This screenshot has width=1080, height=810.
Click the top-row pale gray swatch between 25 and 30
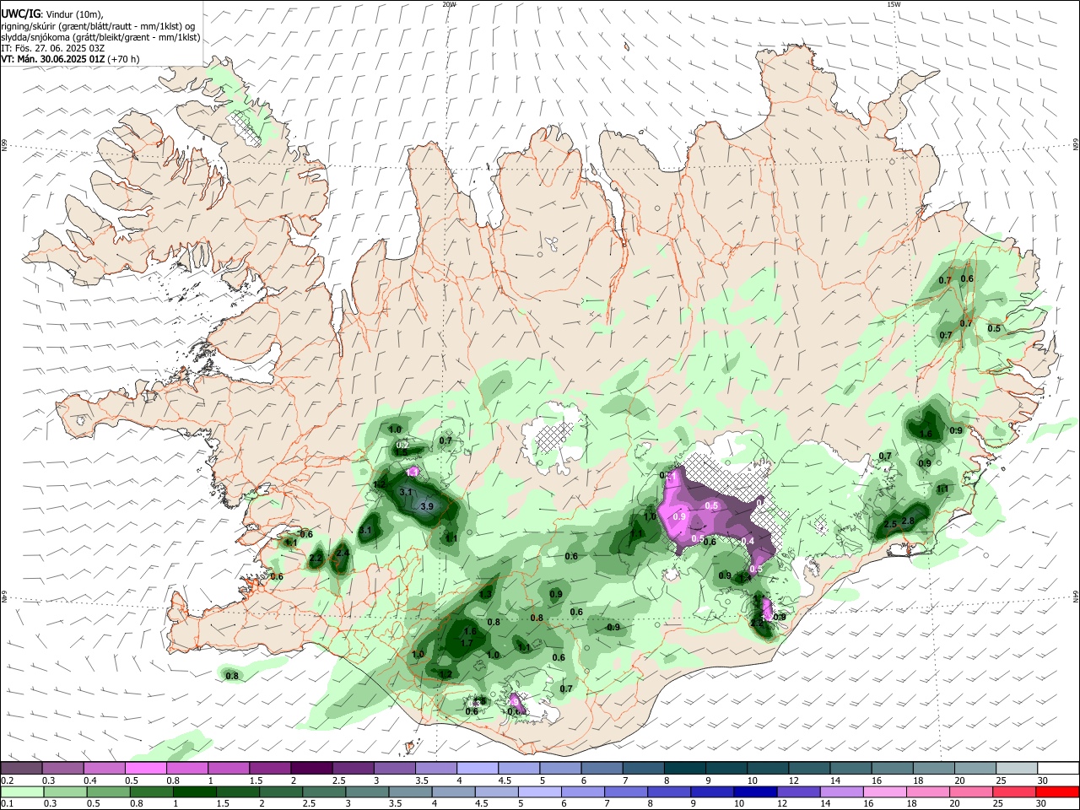coord(1017,768)
